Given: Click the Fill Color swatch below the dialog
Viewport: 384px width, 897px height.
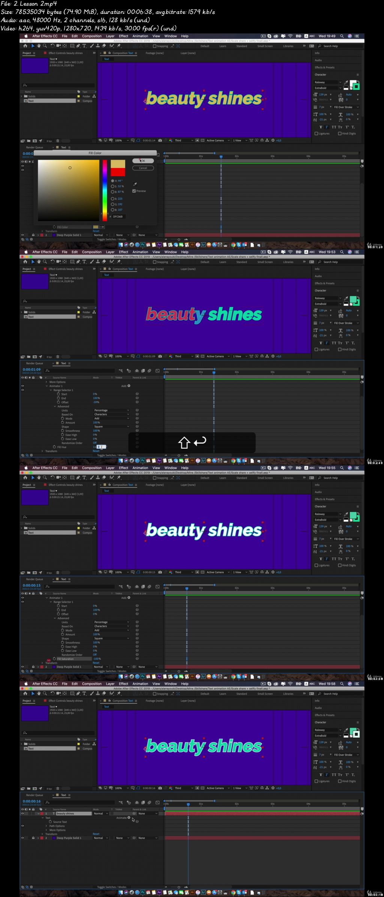Looking at the screenshot, I should coord(96,227).
